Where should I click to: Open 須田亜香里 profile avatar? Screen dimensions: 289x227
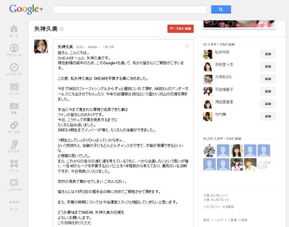(x=208, y=104)
